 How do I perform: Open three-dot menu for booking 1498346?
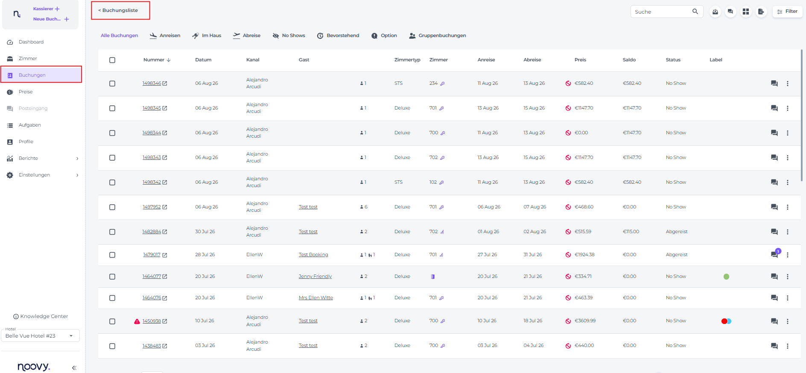[x=788, y=84]
